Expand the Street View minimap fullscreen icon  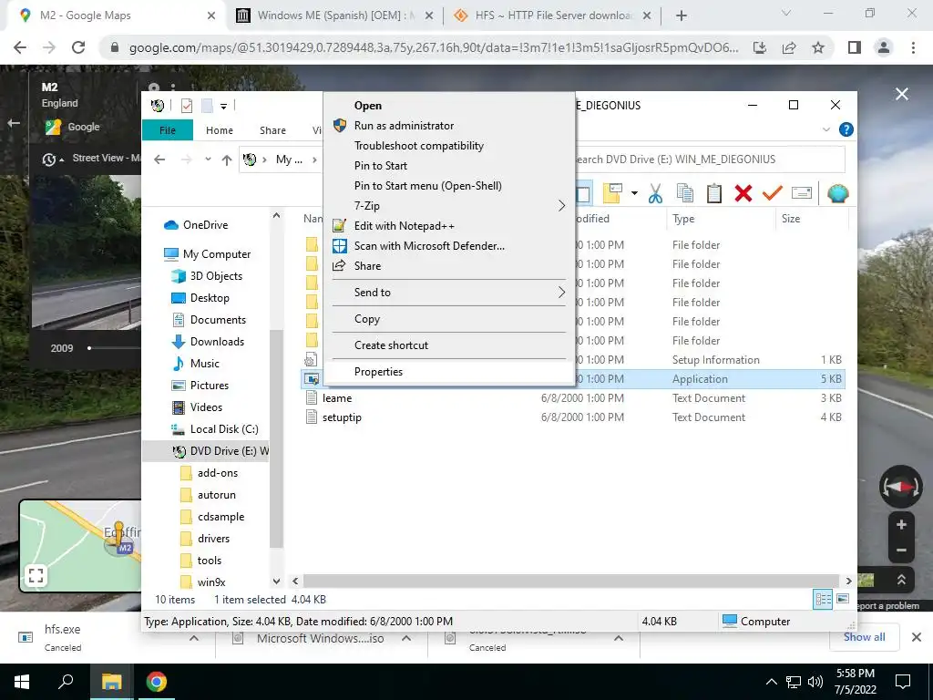tap(36, 575)
